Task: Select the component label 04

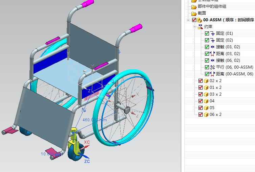Action: pos(212,101)
